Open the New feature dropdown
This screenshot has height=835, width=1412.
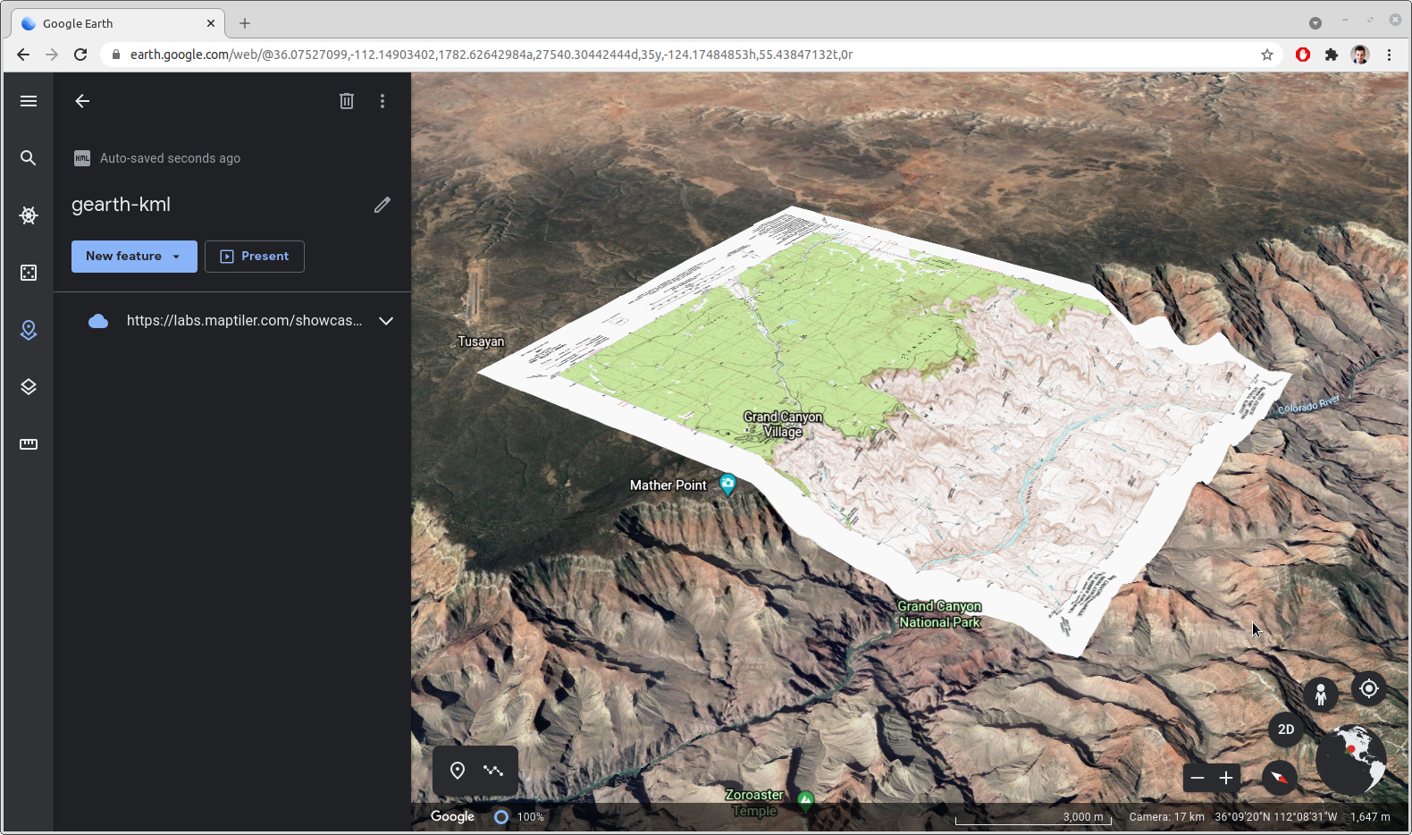(134, 257)
